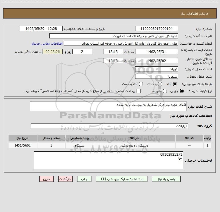Click the need date cell 1402/06/01
This screenshot has width=220, height=212.
pos(23,145)
